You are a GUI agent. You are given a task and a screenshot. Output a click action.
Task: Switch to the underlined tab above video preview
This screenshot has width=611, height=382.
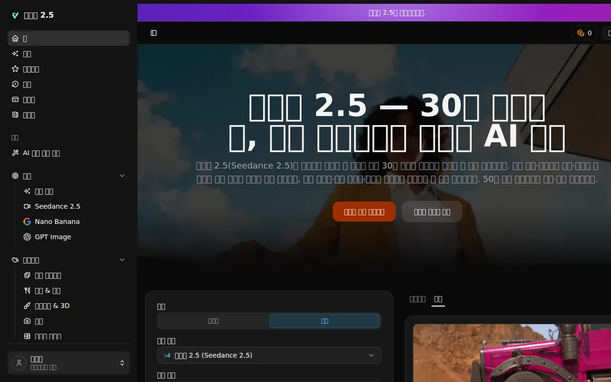[x=438, y=299]
